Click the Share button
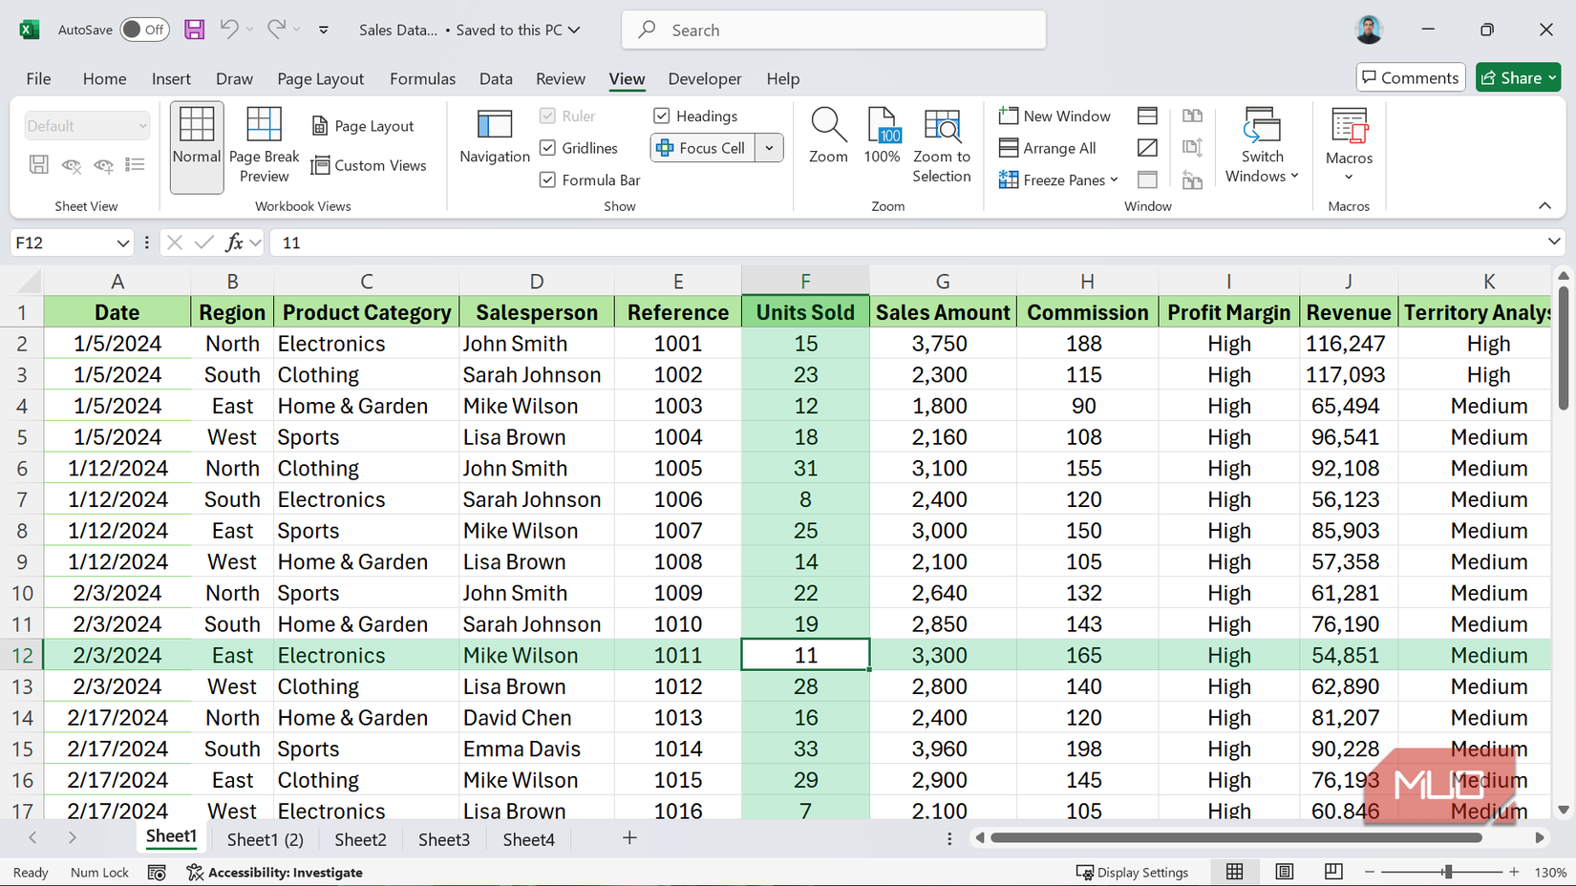 (1518, 77)
